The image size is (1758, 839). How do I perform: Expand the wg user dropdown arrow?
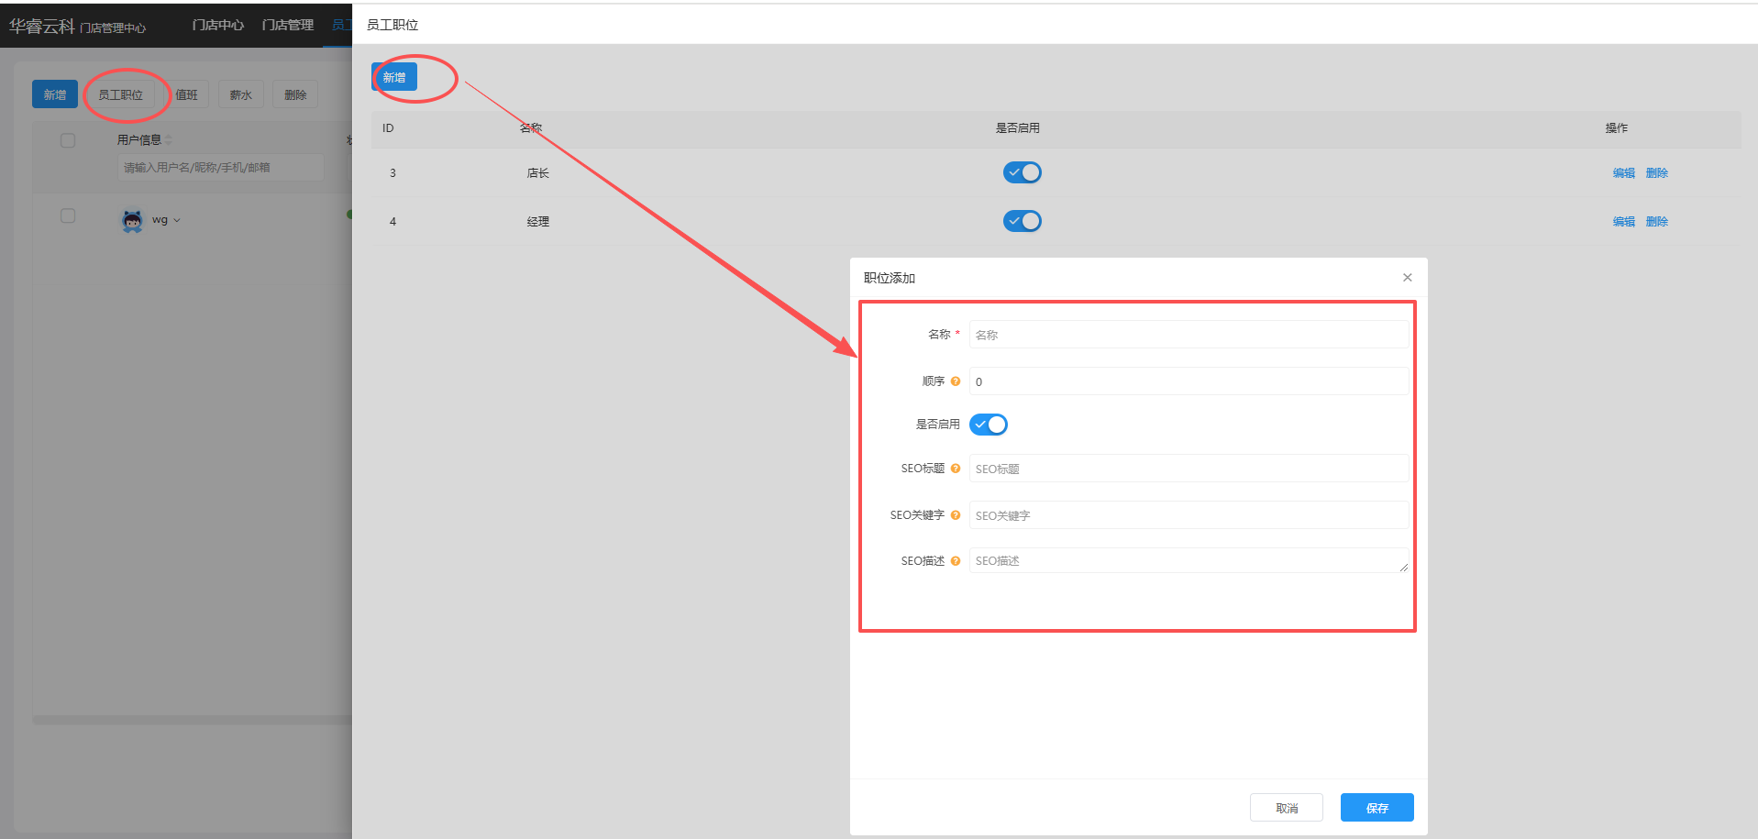pos(177,221)
